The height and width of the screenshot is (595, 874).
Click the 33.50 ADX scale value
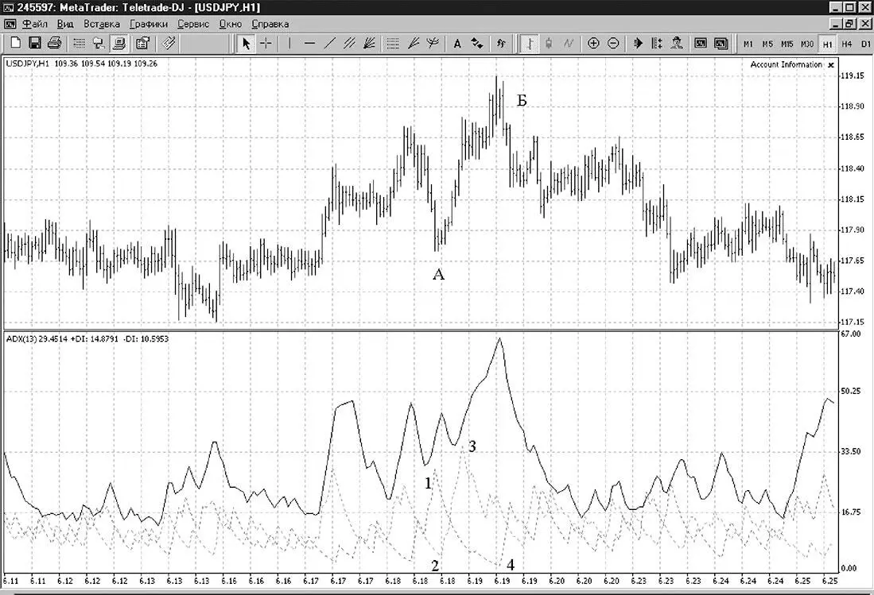tap(851, 451)
